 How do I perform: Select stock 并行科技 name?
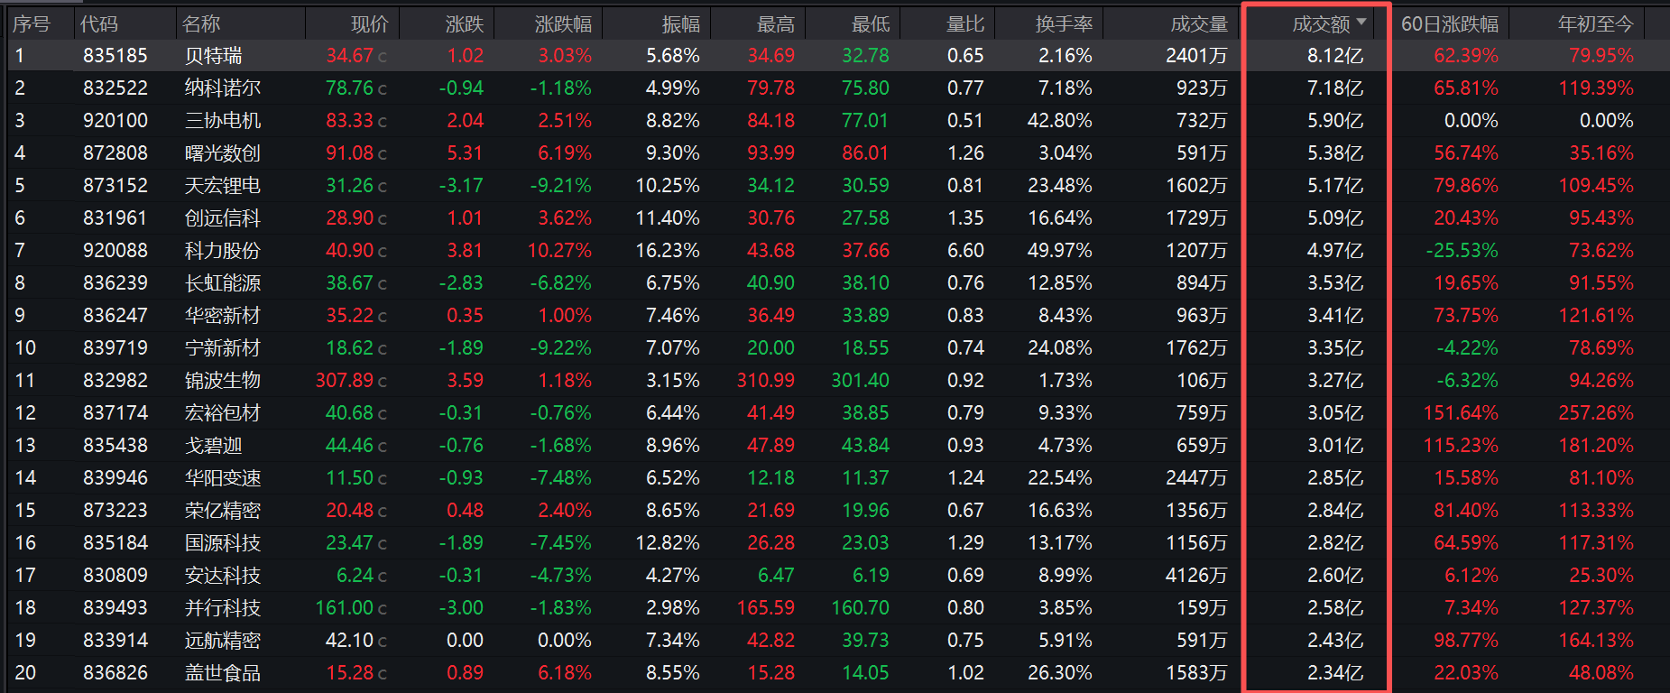[x=223, y=608]
